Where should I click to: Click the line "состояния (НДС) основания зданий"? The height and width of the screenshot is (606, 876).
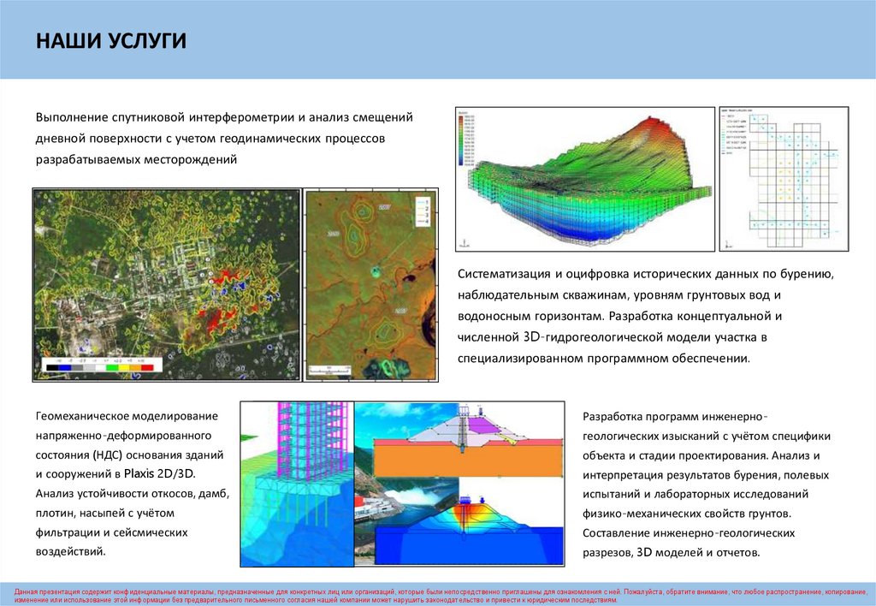click(130, 455)
